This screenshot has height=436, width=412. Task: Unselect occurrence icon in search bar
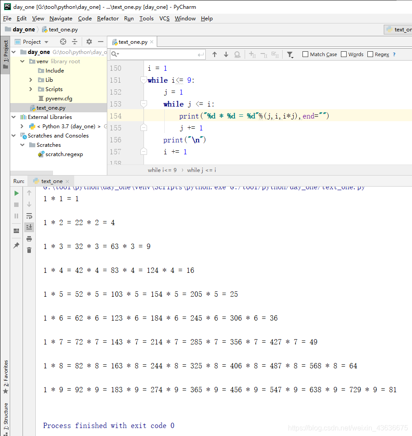pyautogui.click(x=264, y=55)
